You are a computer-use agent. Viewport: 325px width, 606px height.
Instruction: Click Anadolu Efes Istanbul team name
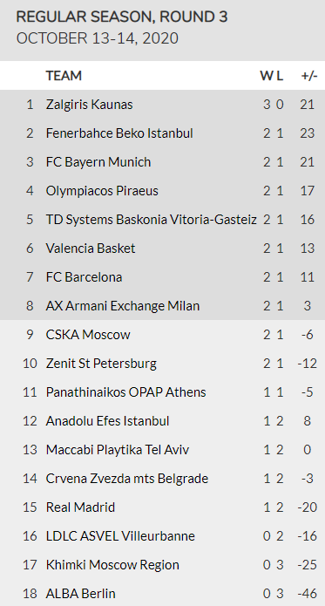(x=107, y=421)
